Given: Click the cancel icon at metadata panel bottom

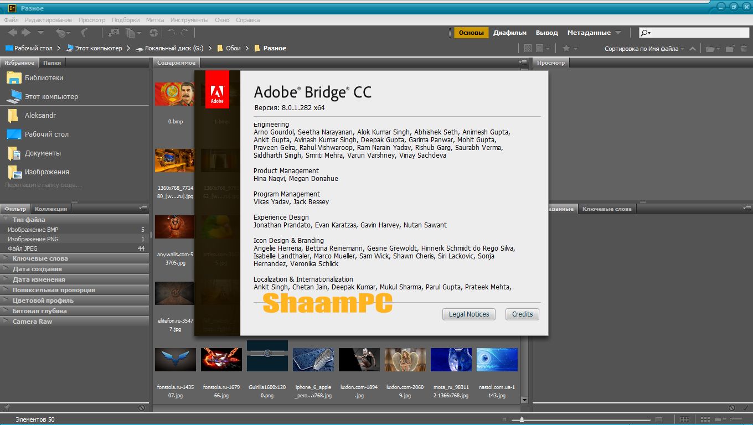Looking at the screenshot, I should 732,407.
